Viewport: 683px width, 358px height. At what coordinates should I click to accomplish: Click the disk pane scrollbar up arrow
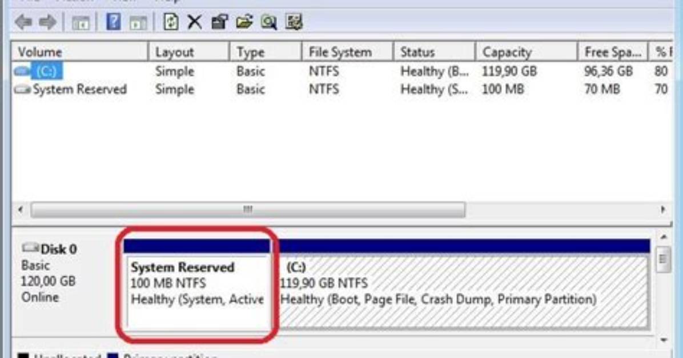click(664, 237)
